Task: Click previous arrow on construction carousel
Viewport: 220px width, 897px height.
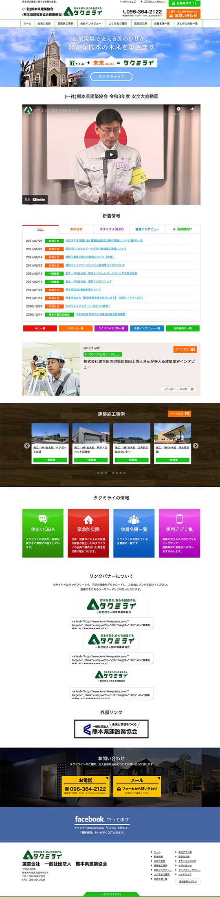Action: pos(27,445)
